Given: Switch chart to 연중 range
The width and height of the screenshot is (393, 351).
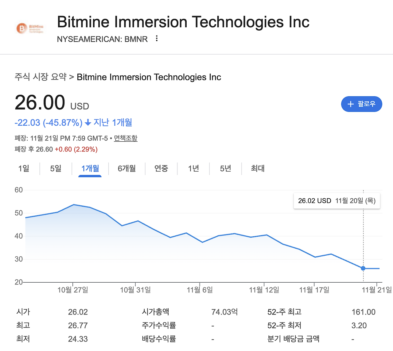Looking at the screenshot, I should click(x=161, y=169).
